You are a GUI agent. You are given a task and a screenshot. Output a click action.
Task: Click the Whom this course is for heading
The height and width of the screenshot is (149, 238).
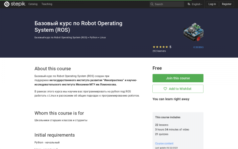(59, 113)
